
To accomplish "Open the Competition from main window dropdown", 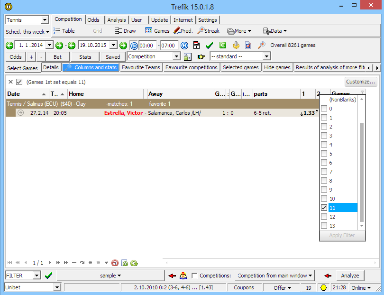I will [275, 276].
